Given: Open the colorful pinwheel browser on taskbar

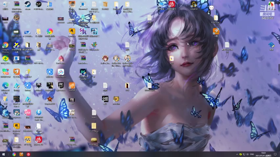Looking at the screenshot, I should point(14,154).
